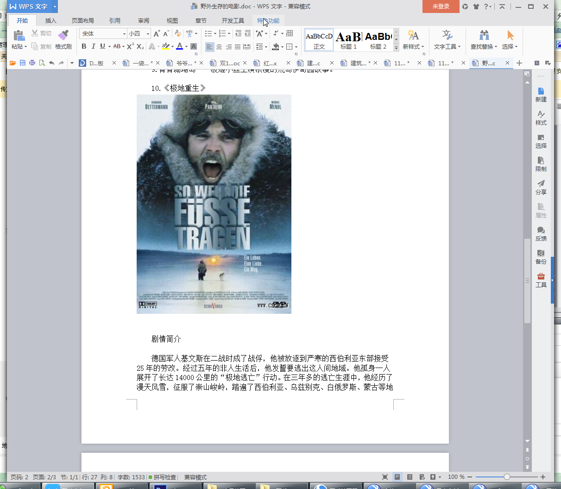The image size is (561, 489).
Task: Switch to the 审阅 ribbon tab
Action: [144, 20]
